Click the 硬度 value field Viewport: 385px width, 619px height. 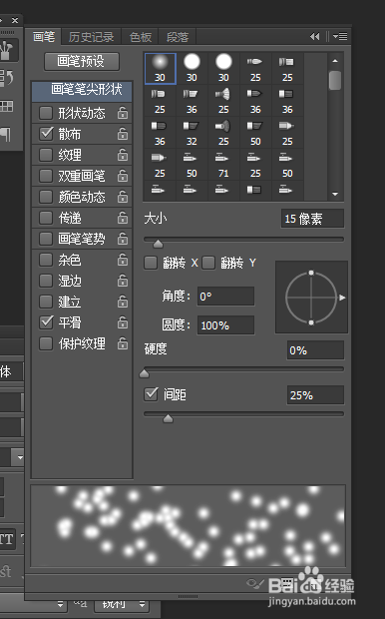[315, 350]
